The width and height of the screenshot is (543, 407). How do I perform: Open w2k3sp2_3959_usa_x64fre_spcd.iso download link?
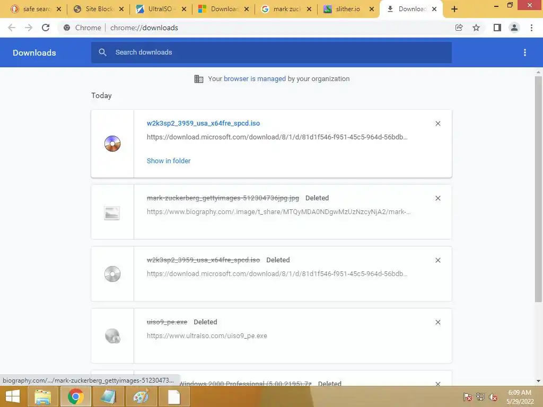(203, 123)
